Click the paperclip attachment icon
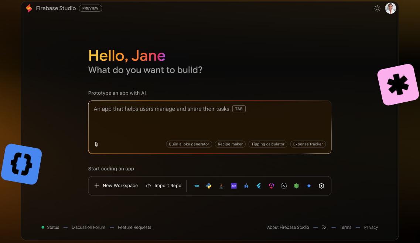420x243 pixels. tap(96, 144)
